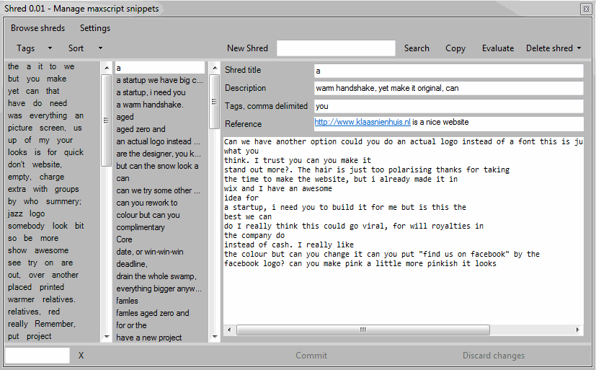This screenshot has height=370, width=596.
Task: Filter by tag 'everything'
Action: [x=48, y=115]
